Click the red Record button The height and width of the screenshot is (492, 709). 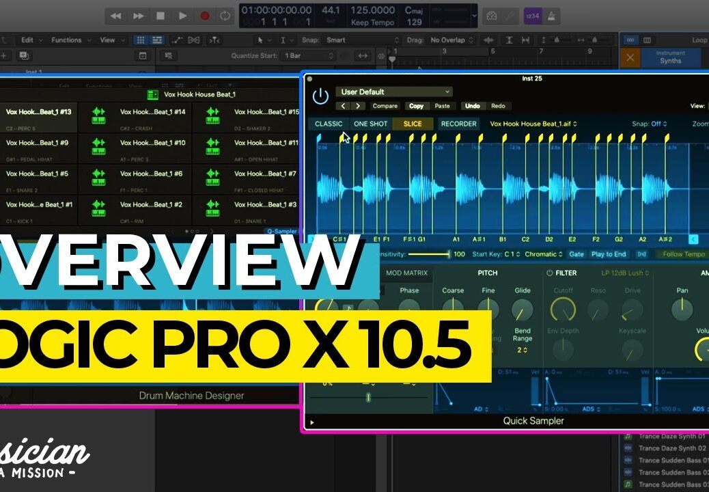point(205,16)
